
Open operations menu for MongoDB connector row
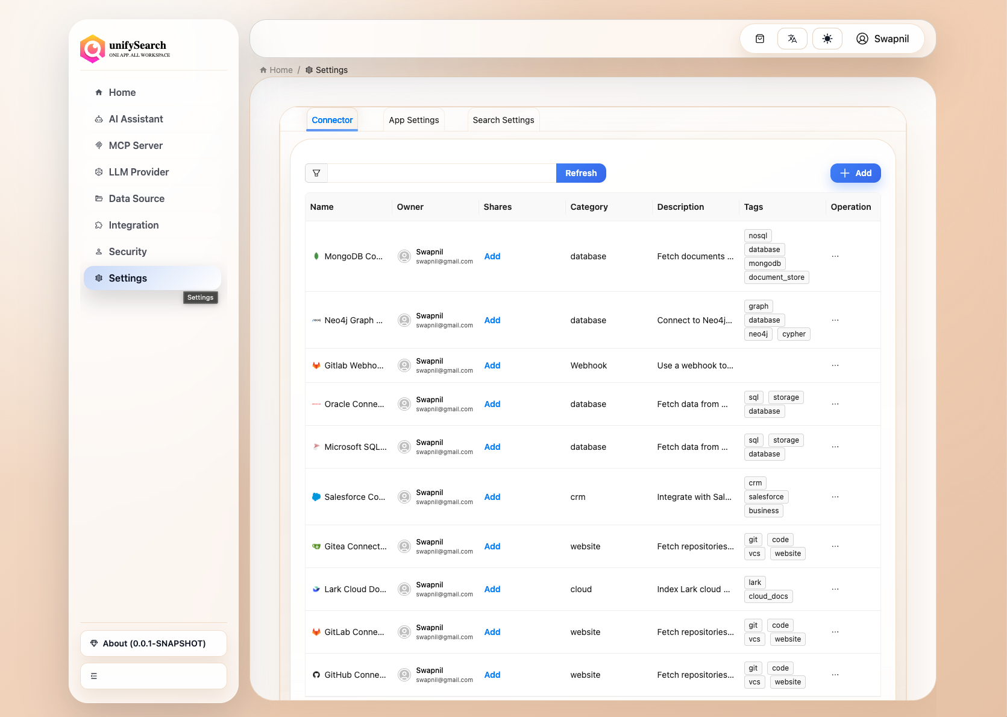tap(835, 256)
